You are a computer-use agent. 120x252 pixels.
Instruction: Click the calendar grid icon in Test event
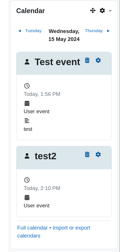tap(27, 103)
